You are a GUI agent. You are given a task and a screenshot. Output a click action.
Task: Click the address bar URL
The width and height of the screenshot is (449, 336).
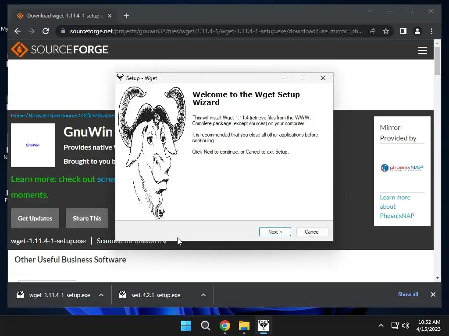(216, 31)
